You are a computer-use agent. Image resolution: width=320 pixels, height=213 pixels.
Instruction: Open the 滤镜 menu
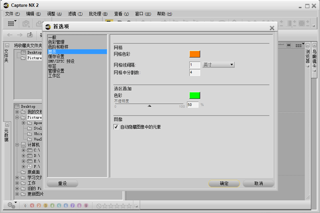tap(75, 14)
